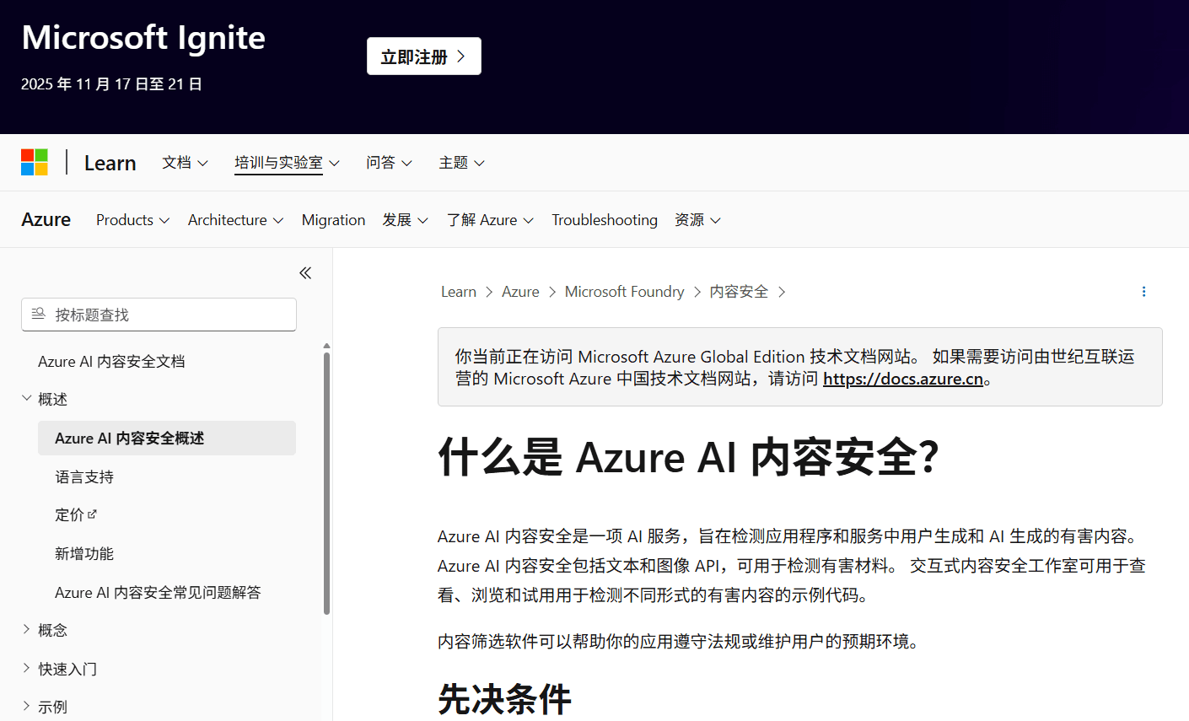Click the filter icon in the title search box
1189x721 pixels.
38,314
